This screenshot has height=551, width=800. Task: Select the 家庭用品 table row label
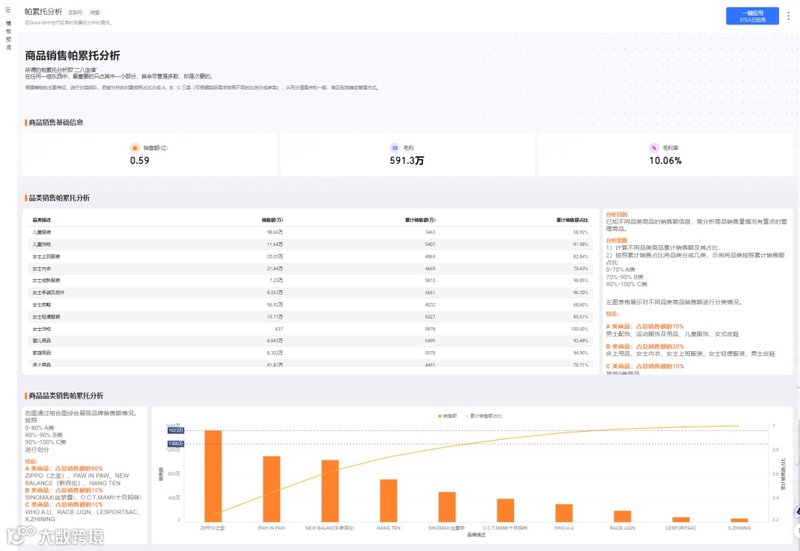[x=41, y=353]
